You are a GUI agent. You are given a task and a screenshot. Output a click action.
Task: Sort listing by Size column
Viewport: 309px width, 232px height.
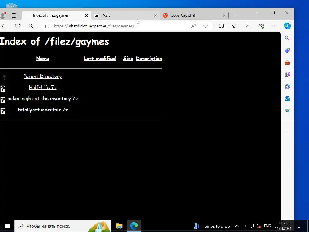tap(128, 58)
